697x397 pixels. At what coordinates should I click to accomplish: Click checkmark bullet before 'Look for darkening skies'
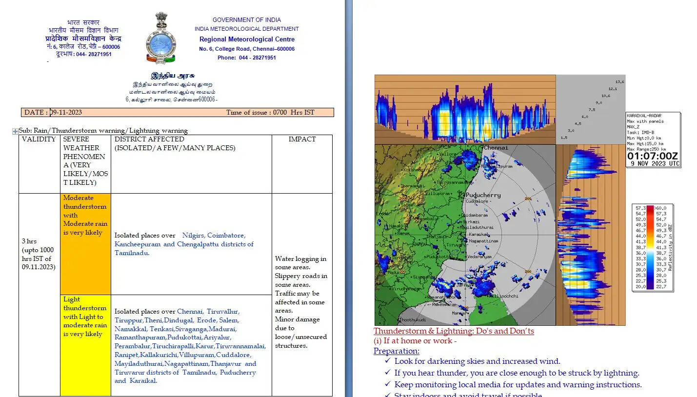tap(387, 361)
